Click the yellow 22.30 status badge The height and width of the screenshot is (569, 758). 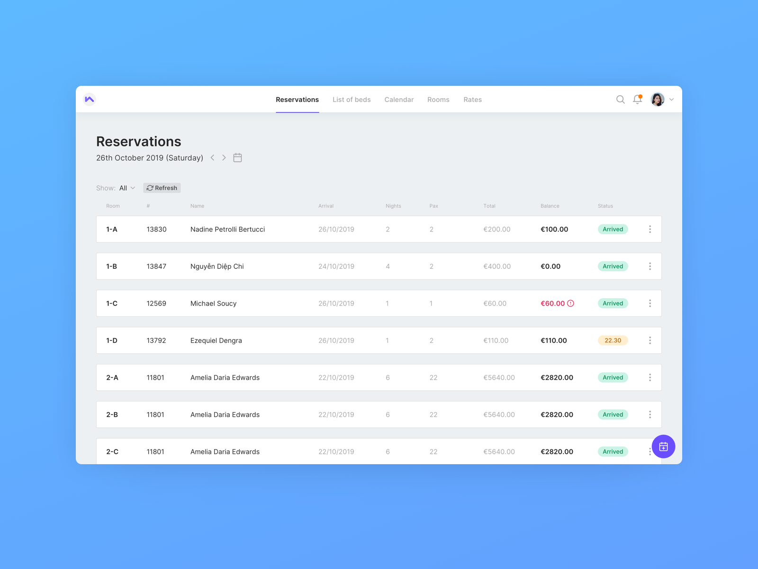point(613,340)
